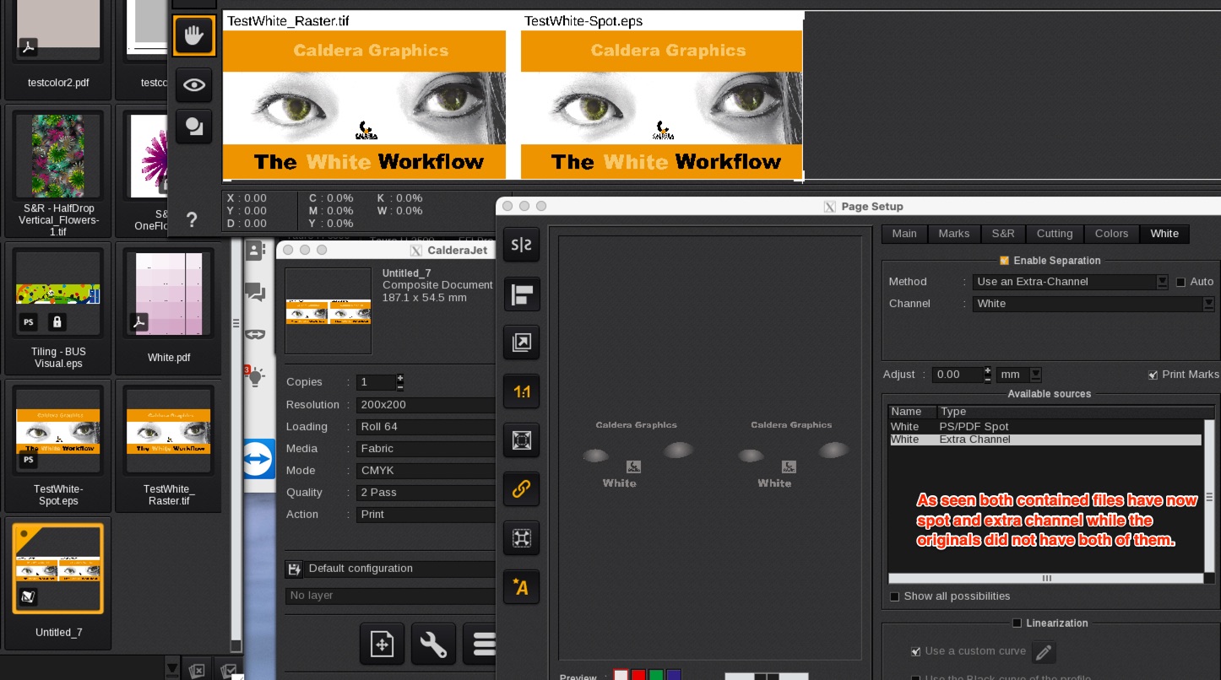The height and width of the screenshot is (680, 1221).
Task: Select the red Preview color swatch
Action: (x=638, y=676)
